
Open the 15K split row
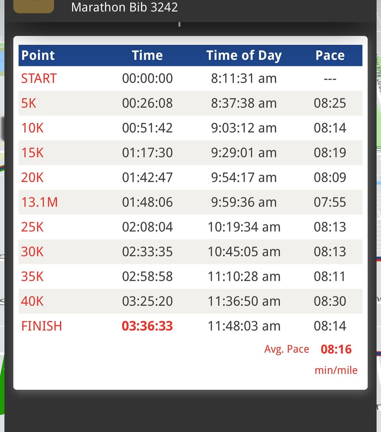(32, 153)
